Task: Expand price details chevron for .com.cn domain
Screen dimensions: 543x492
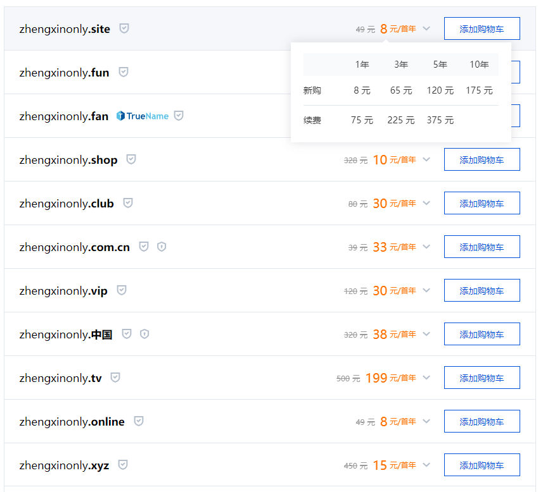Action: pyautogui.click(x=426, y=247)
